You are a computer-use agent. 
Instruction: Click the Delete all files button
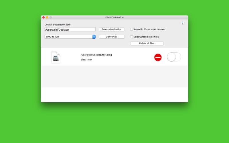147,43
